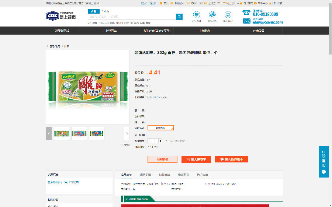Viewport: 332px width, 207px height.
Task: Click the 加入我的超市 button
Action: click(231, 159)
